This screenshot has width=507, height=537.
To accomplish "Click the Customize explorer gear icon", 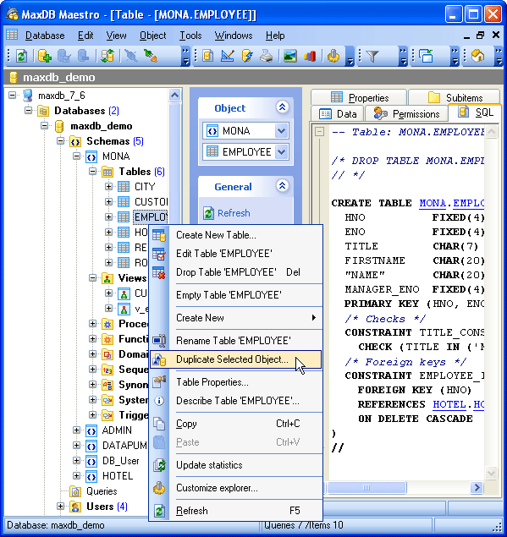I will click(x=159, y=488).
